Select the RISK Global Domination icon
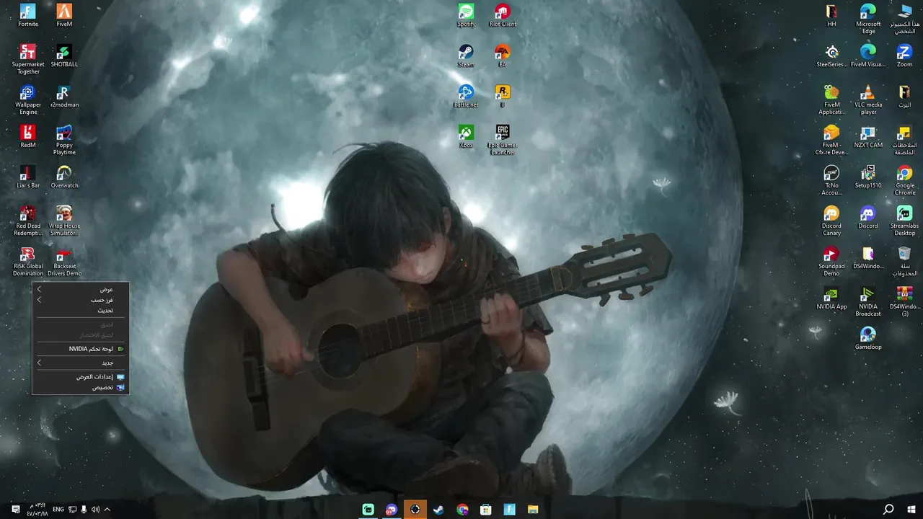The width and height of the screenshot is (923, 519). click(x=28, y=261)
